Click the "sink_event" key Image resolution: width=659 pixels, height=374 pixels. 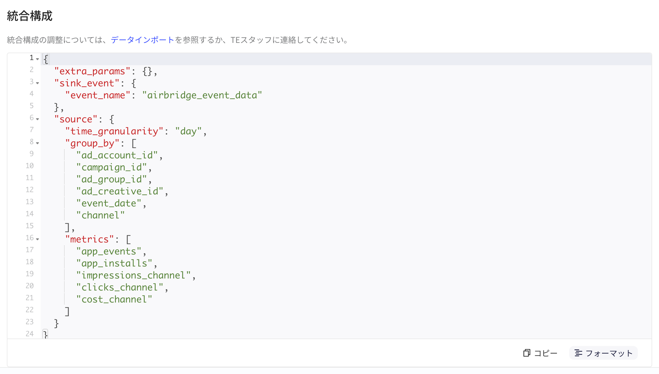coord(87,83)
